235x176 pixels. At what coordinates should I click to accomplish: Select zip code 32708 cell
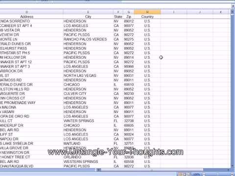[129, 121]
